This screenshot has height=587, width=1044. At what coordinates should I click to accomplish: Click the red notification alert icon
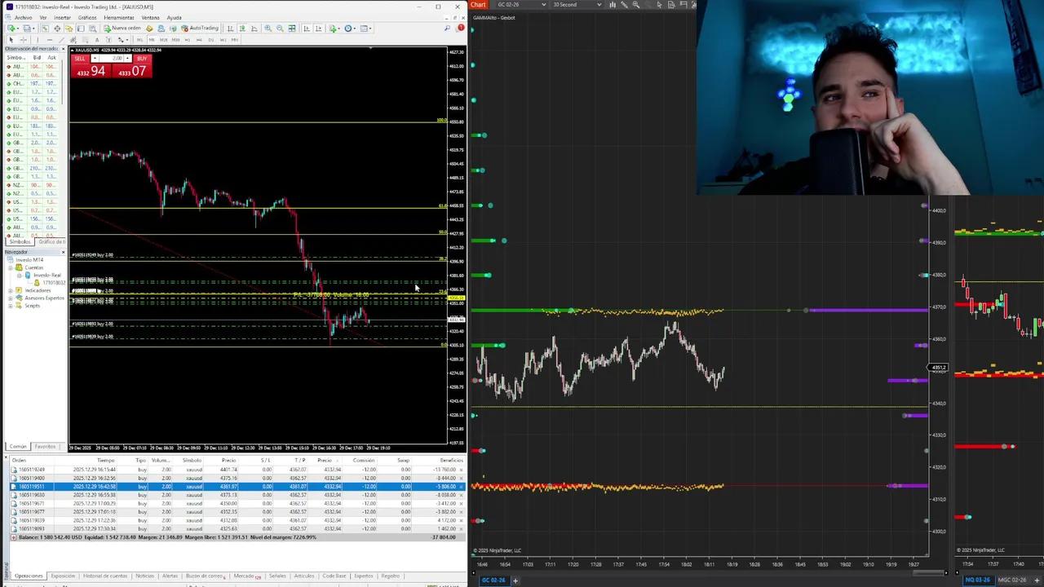click(x=461, y=29)
